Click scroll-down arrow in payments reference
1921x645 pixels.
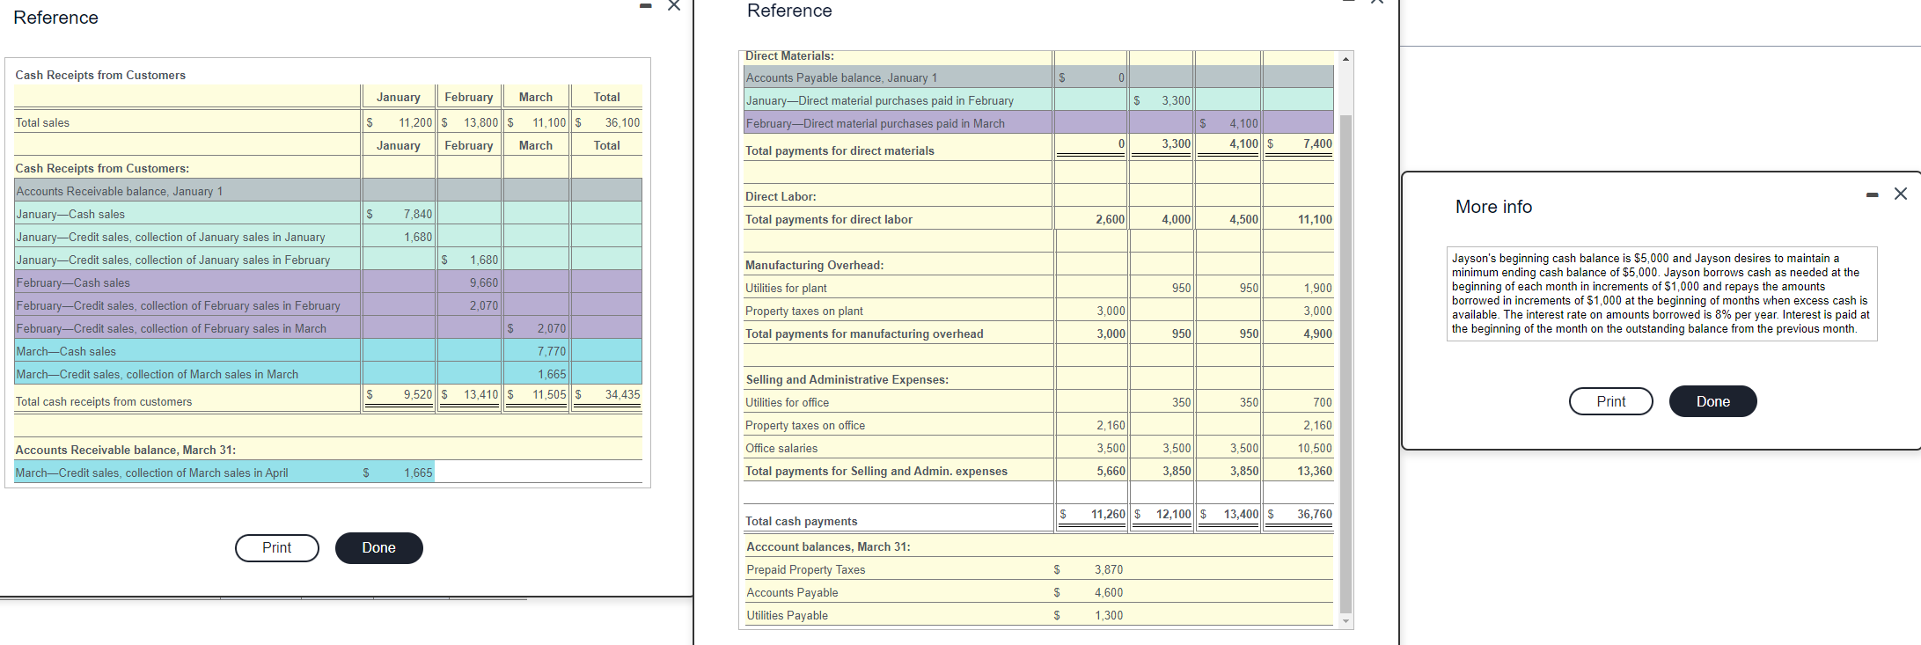pos(1345,621)
